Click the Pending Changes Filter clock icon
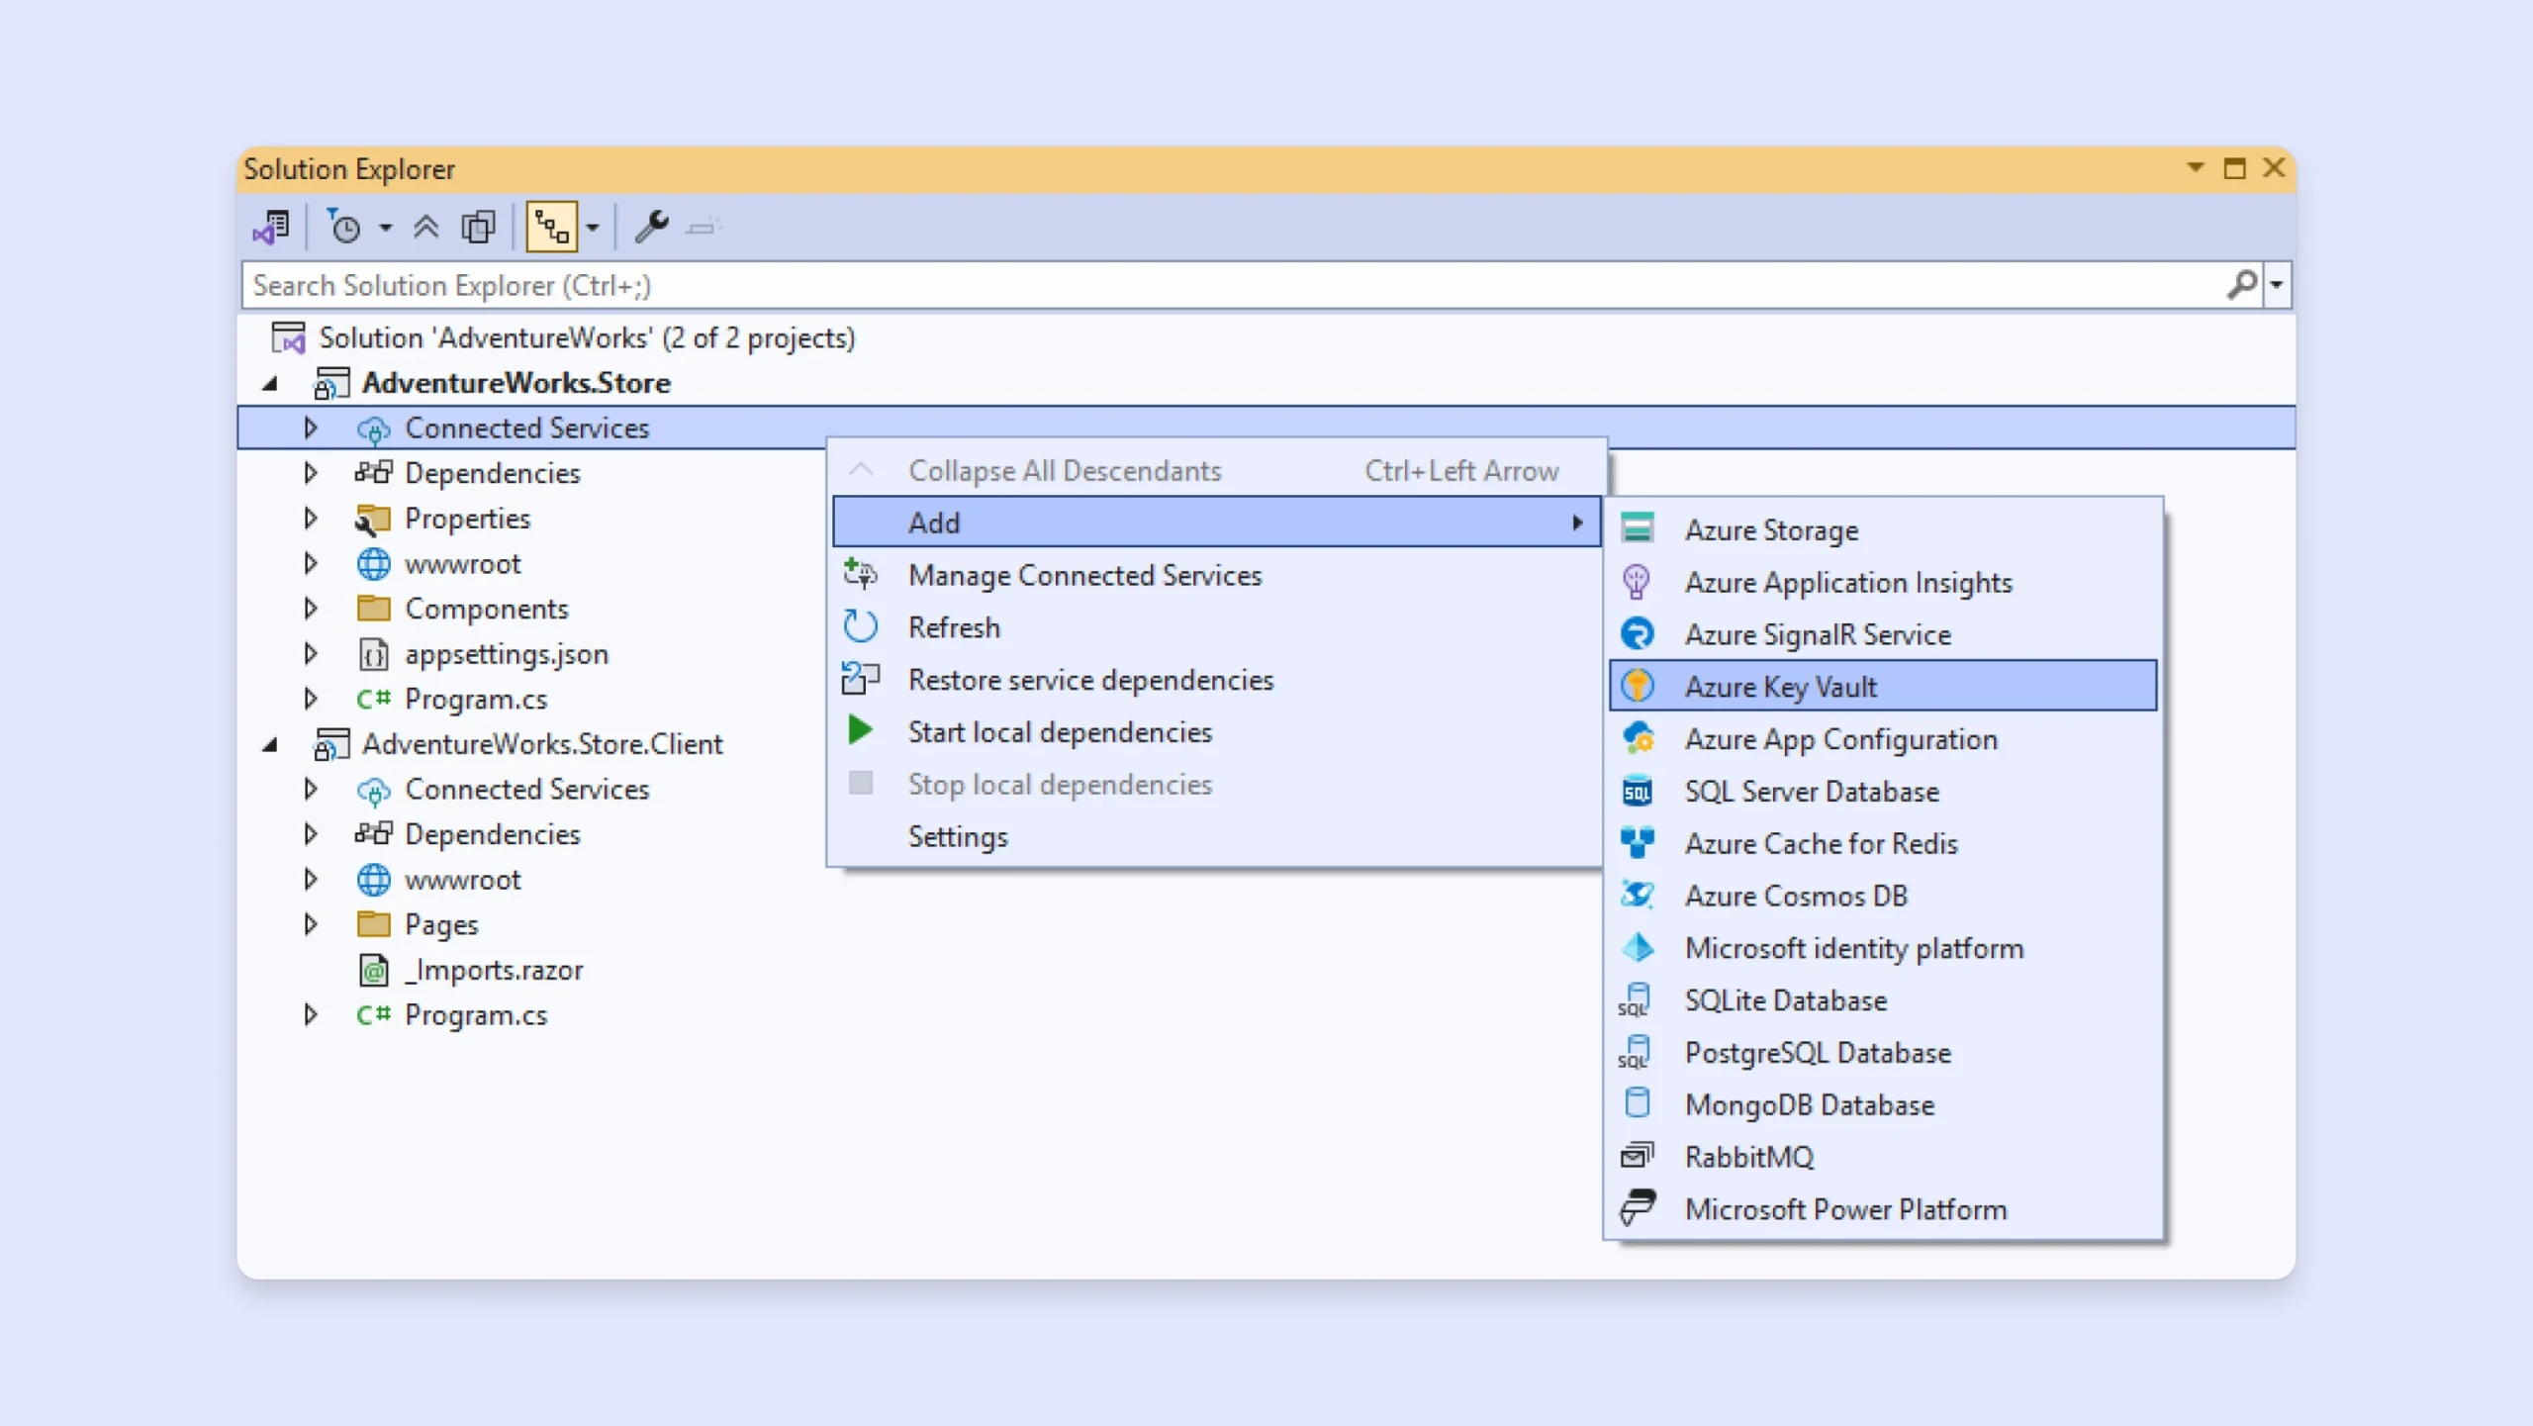This screenshot has height=1426, width=2533. [344, 228]
